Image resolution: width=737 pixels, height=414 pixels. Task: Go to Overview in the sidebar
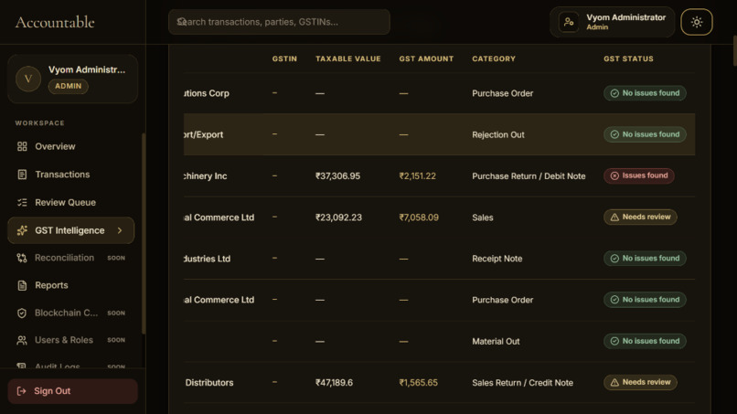coord(71,146)
